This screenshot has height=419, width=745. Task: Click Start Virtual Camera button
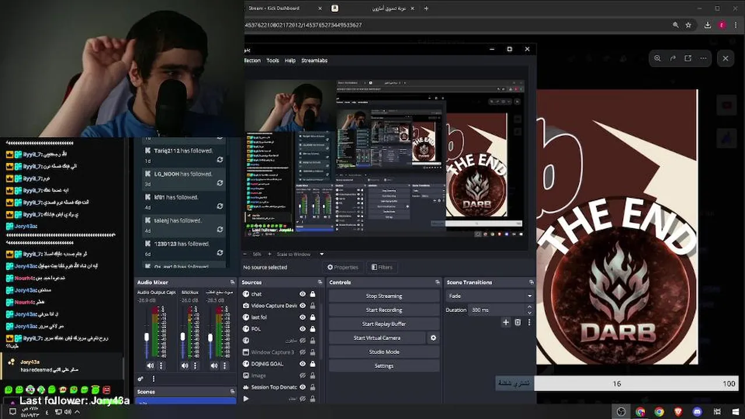point(377,338)
